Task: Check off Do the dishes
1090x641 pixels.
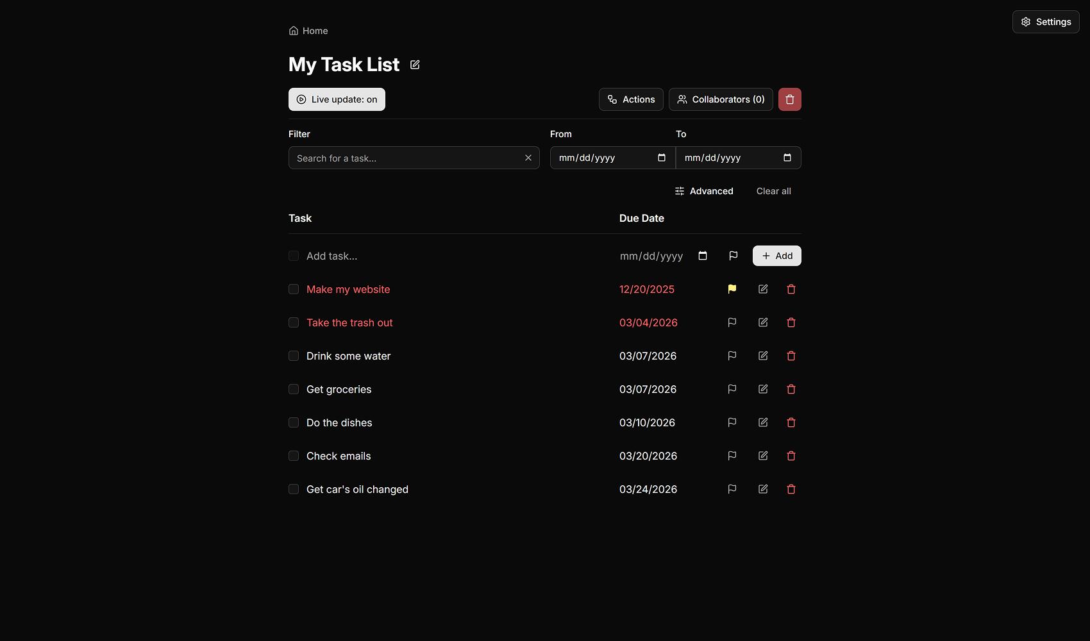Action: coord(293,422)
